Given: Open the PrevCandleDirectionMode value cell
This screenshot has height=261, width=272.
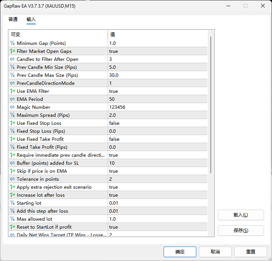Looking at the screenshot, I should point(157,83).
